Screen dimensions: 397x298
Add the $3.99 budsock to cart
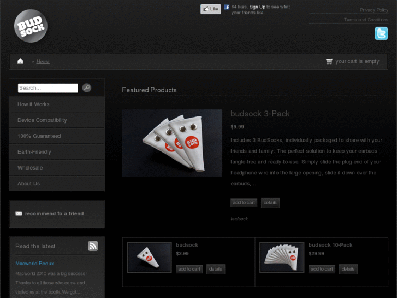tap(189, 269)
